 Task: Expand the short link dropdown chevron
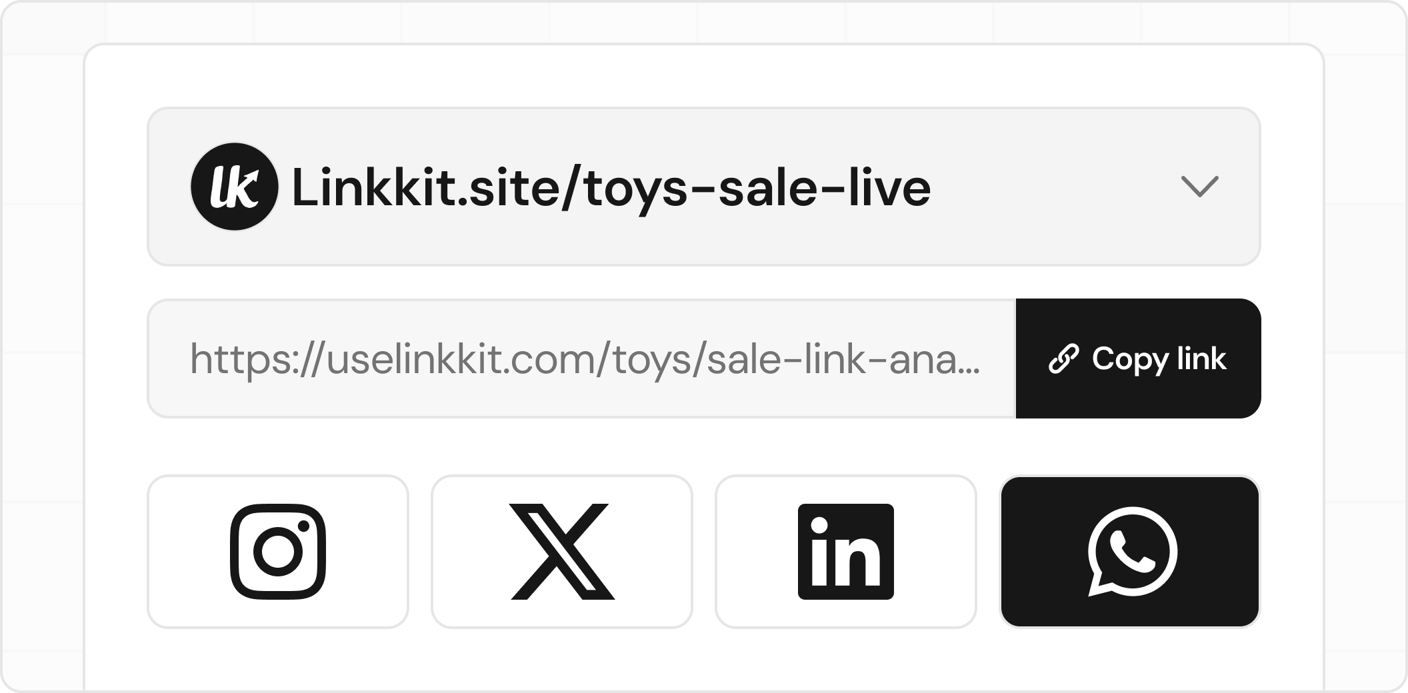tap(1199, 187)
